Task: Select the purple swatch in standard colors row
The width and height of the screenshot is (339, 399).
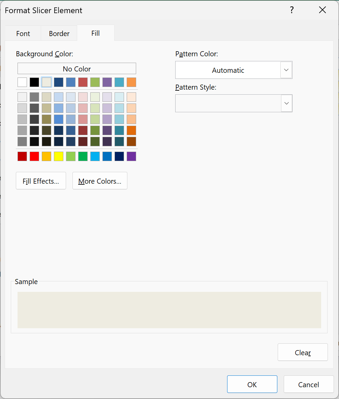Action: [131, 156]
